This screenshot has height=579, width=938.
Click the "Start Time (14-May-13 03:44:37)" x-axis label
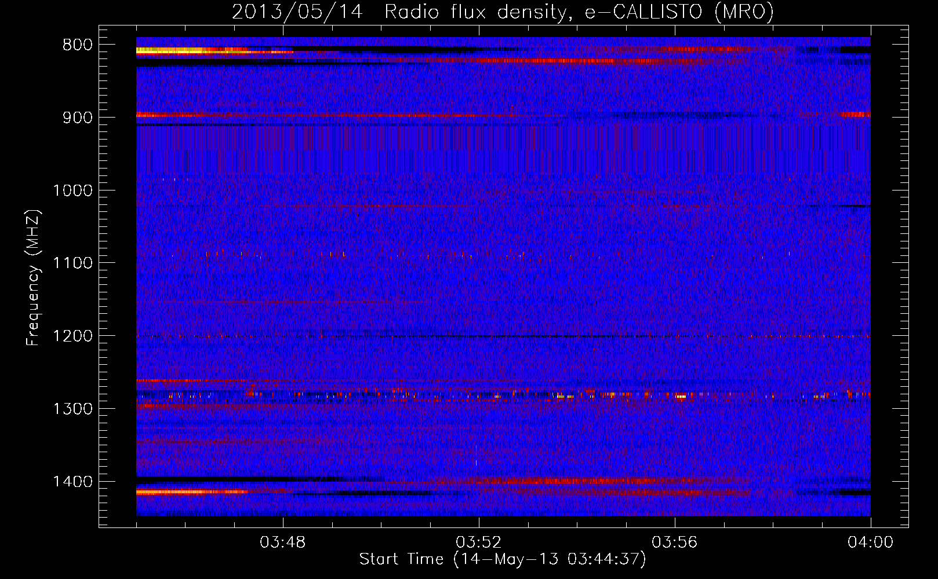pos(503,559)
